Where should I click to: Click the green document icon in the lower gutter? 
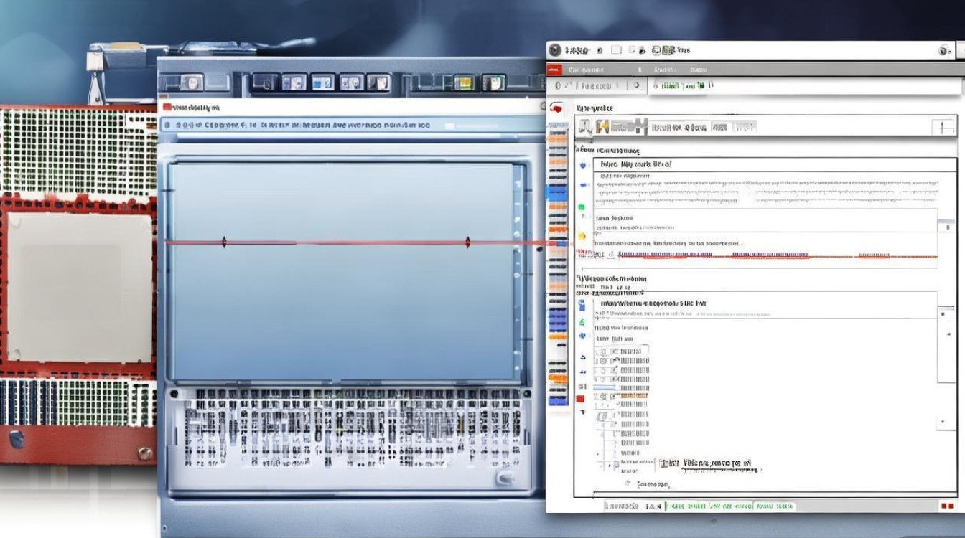pyautogui.click(x=582, y=323)
